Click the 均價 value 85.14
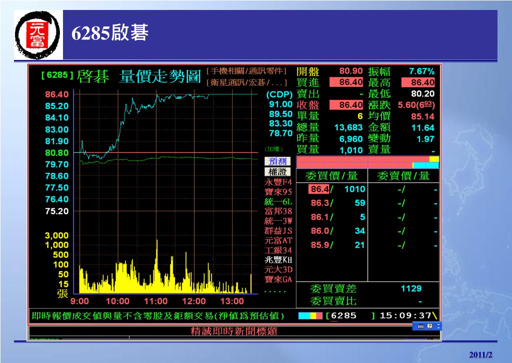The width and height of the screenshot is (512, 363). coord(423,116)
